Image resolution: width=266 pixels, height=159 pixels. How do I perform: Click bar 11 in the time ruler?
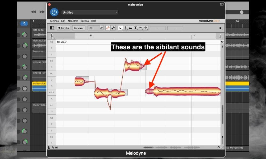coord(91,36)
